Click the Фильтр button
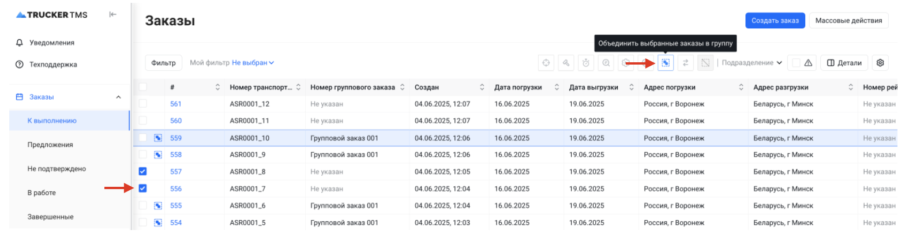Image resolution: width=909 pixels, height=241 pixels. tap(163, 63)
